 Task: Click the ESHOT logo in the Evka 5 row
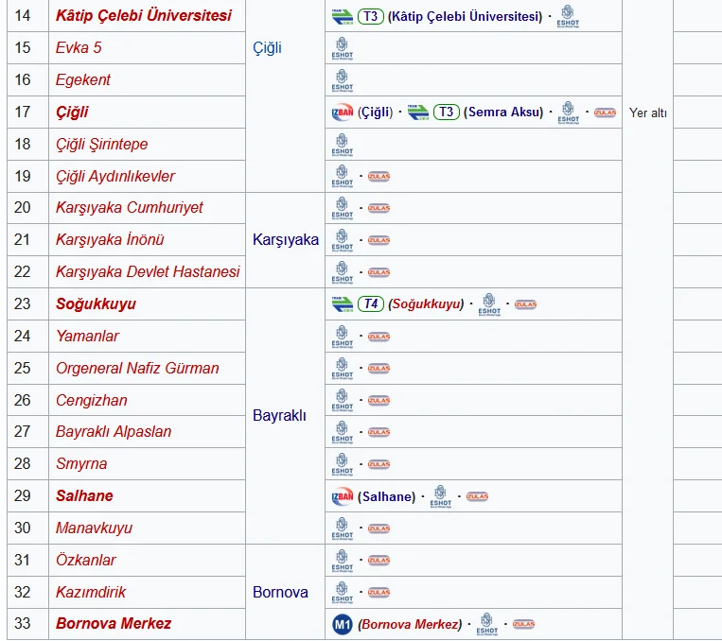coord(343,48)
